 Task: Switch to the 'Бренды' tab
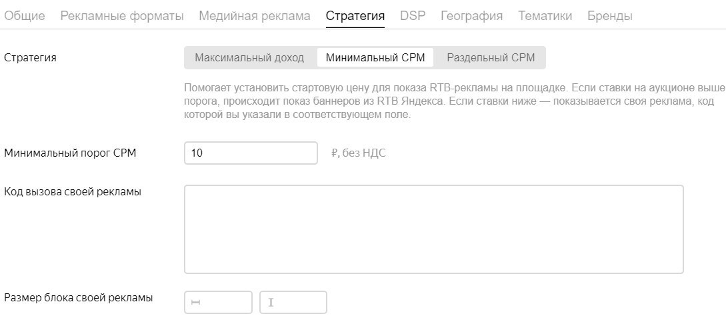(610, 16)
